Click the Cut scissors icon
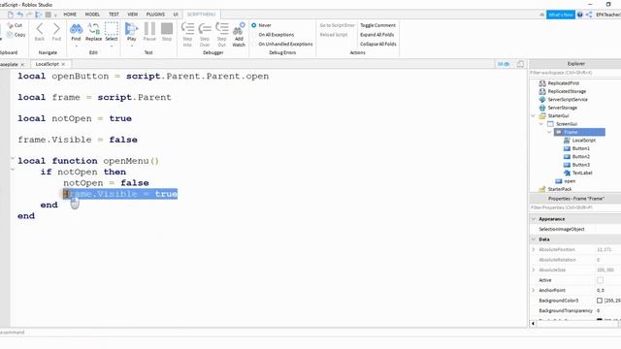 [x=11, y=25]
